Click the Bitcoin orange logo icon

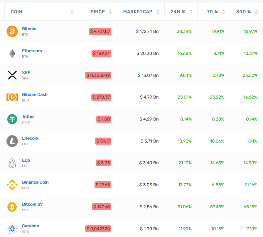click(x=12, y=31)
